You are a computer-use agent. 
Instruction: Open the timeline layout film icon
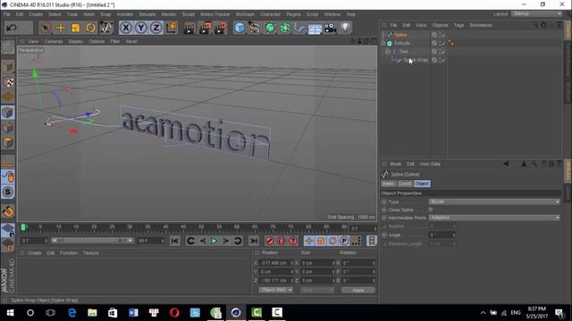click(x=372, y=241)
